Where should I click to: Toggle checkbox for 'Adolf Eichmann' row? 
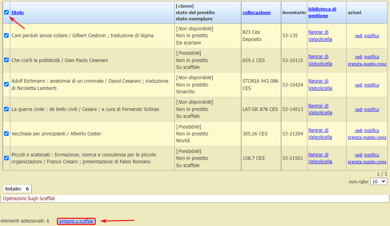tap(6, 84)
